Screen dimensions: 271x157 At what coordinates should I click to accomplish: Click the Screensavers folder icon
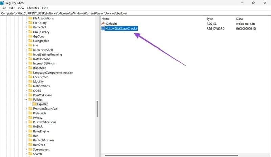(x=30, y=149)
